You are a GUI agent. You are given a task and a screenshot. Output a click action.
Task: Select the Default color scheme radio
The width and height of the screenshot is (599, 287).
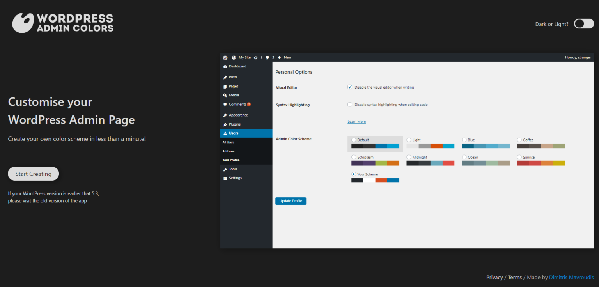[354, 140]
